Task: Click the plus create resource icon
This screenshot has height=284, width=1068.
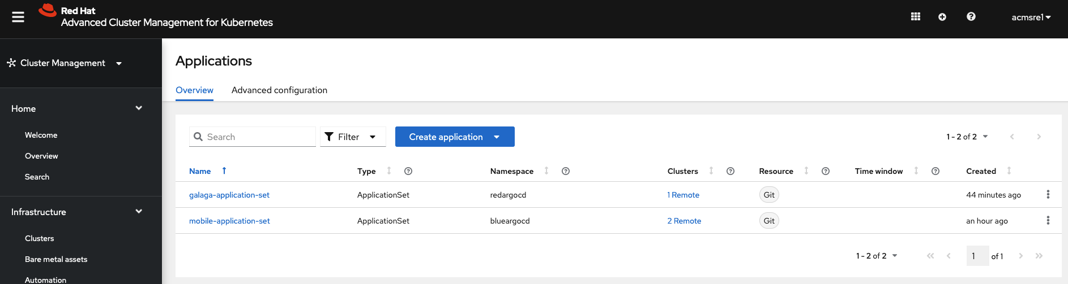Action: (x=942, y=17)
